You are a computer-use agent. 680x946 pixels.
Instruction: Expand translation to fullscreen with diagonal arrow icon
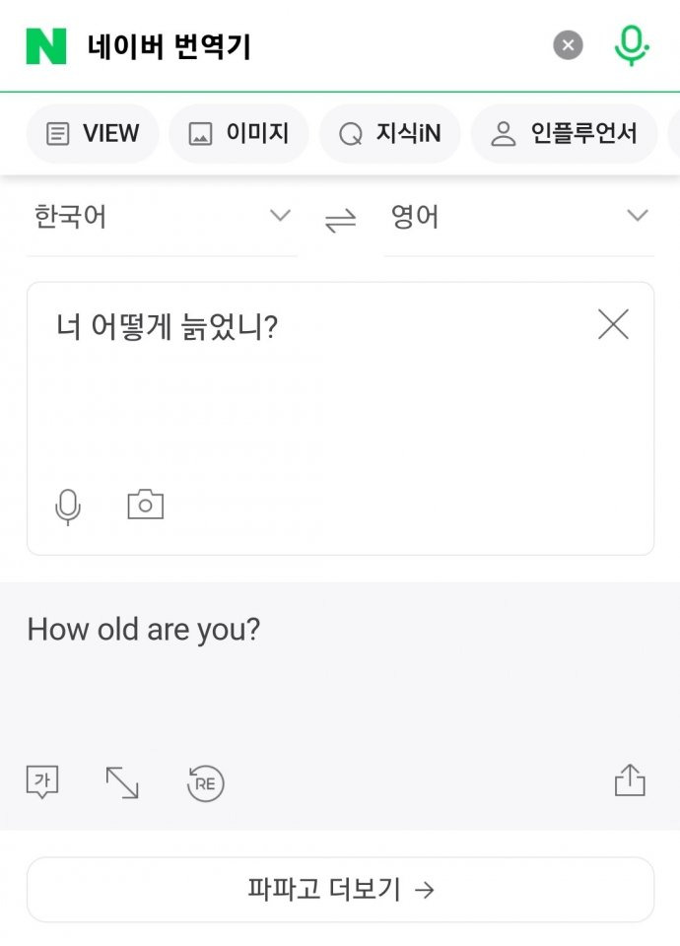tap(123, 783)
